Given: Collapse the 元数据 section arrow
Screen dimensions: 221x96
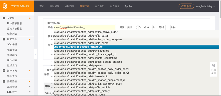Looking at the screenshot, I should click(x=30, y=18).
